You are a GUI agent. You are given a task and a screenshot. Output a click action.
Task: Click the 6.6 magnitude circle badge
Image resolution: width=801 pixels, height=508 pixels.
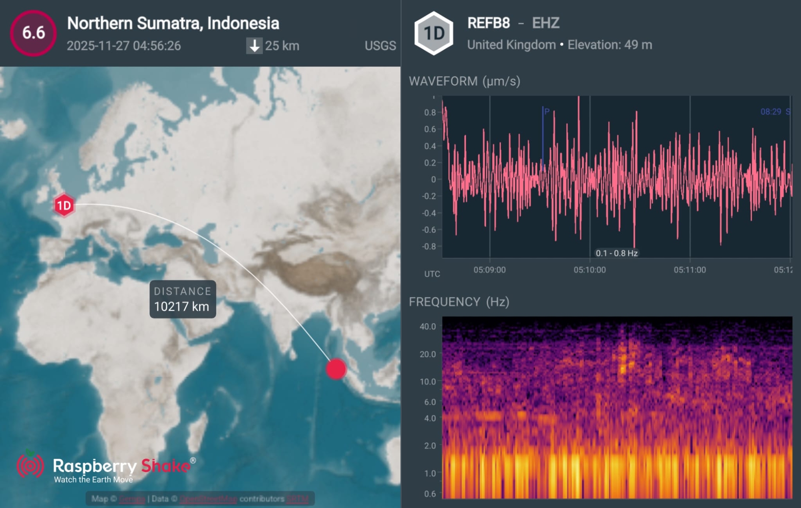click(34, 33)
